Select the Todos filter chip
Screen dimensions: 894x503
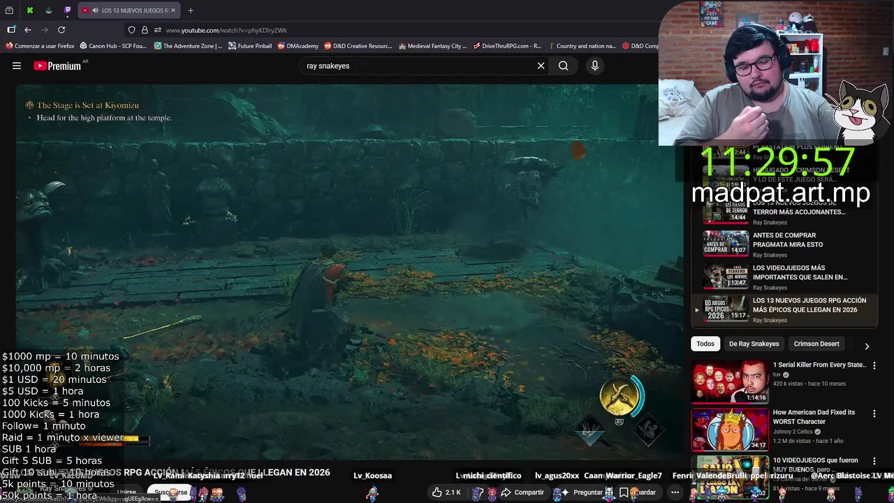click(x=705, y=344)
